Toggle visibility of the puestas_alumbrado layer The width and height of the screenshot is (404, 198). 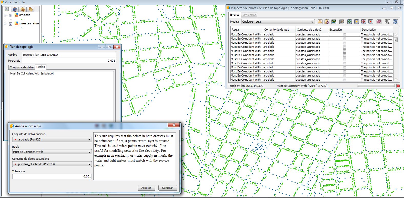tap(11, 24)
